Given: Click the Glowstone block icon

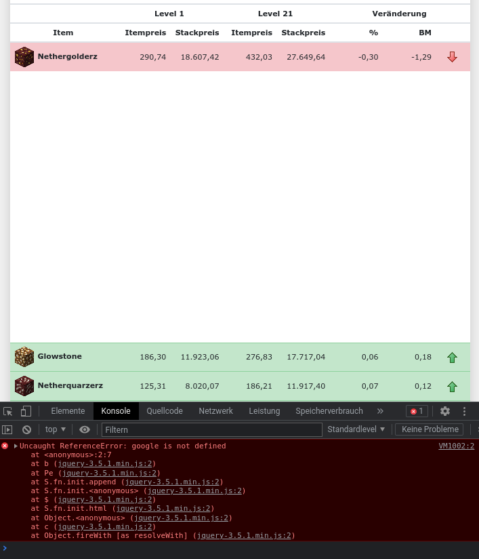Looking at the screenshot, I should [x=24, y=357].
